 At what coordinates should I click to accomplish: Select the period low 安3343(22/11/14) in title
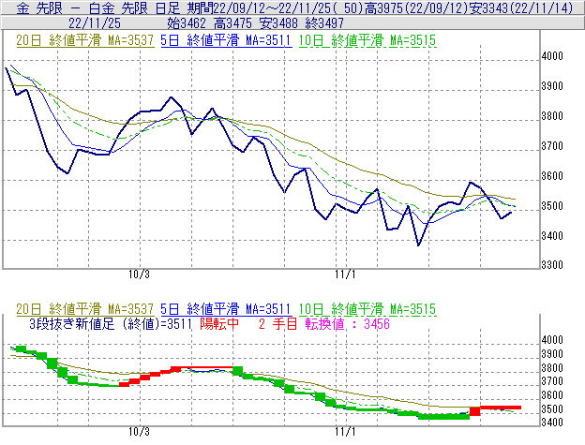point(520,7)
